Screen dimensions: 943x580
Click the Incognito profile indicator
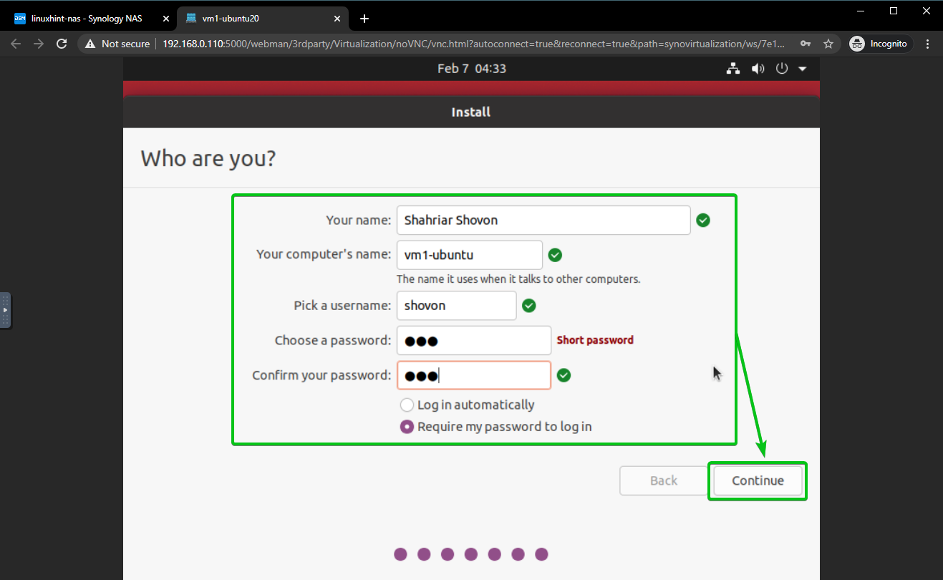click(879, 44)
